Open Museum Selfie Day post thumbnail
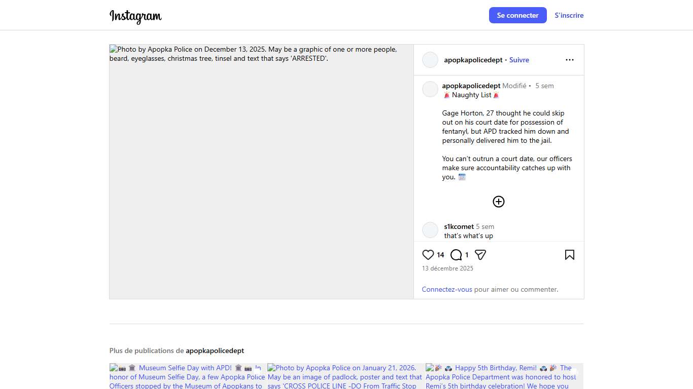Screen dimensions: 693x389 point(187,376)
